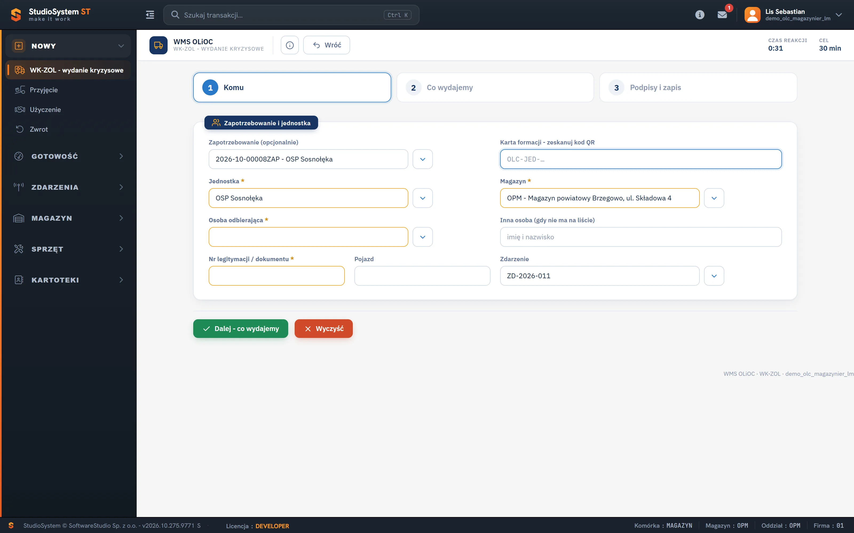Click the warehouse icon next to MAGAZYN

coord(19,218)
